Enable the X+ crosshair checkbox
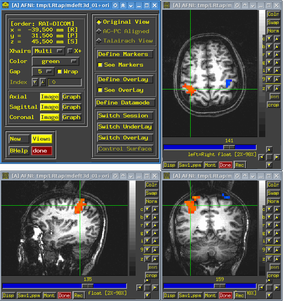Image resolution: width=283 pixels, height=301 pixels. coord(70,51)
